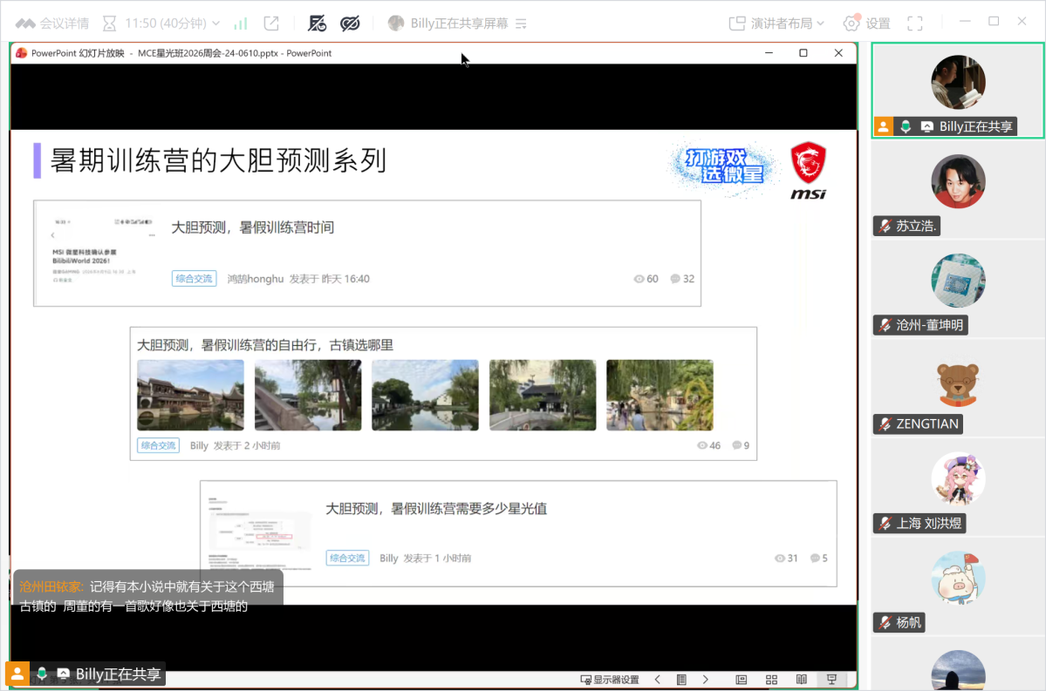Click the BilibiliWorld post thumbnail image
Viewport: 1046px width, 691px height.
[101, 250]
